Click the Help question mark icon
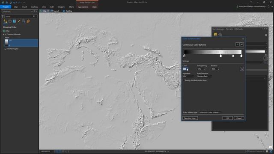This screenshot has width=274, height=154. click(x=251, y=2)
